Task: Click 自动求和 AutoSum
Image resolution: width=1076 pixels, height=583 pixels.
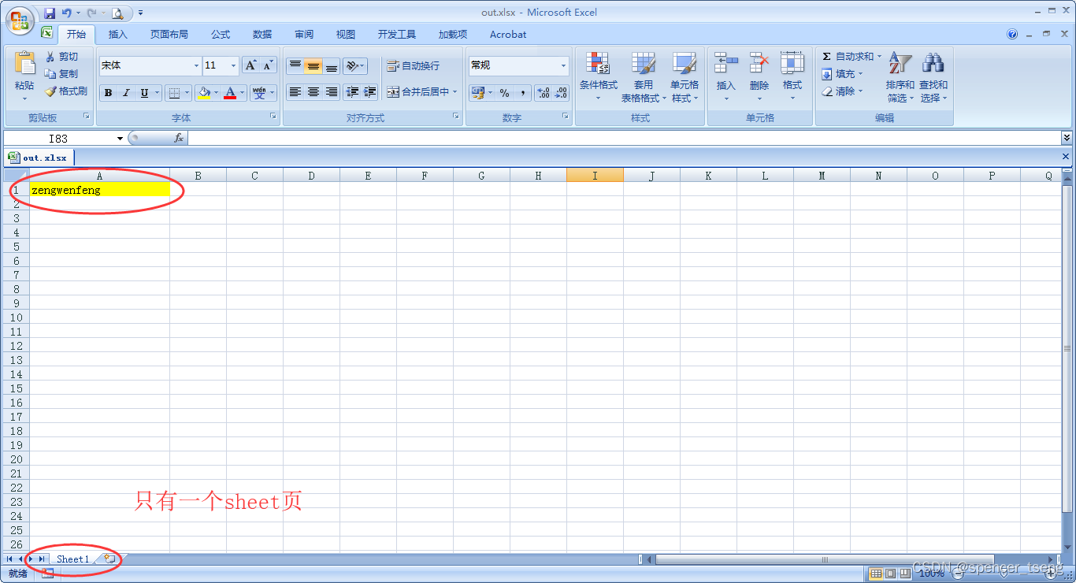Action: pos(852,57)
